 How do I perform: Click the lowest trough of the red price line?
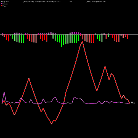coord(52,124)
